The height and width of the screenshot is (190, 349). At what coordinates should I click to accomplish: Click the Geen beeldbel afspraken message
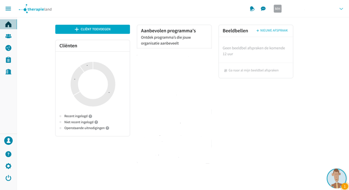pos(254,51)
